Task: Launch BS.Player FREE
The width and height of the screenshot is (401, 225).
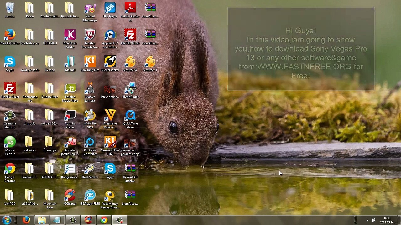Action: (x=90, y=198)
